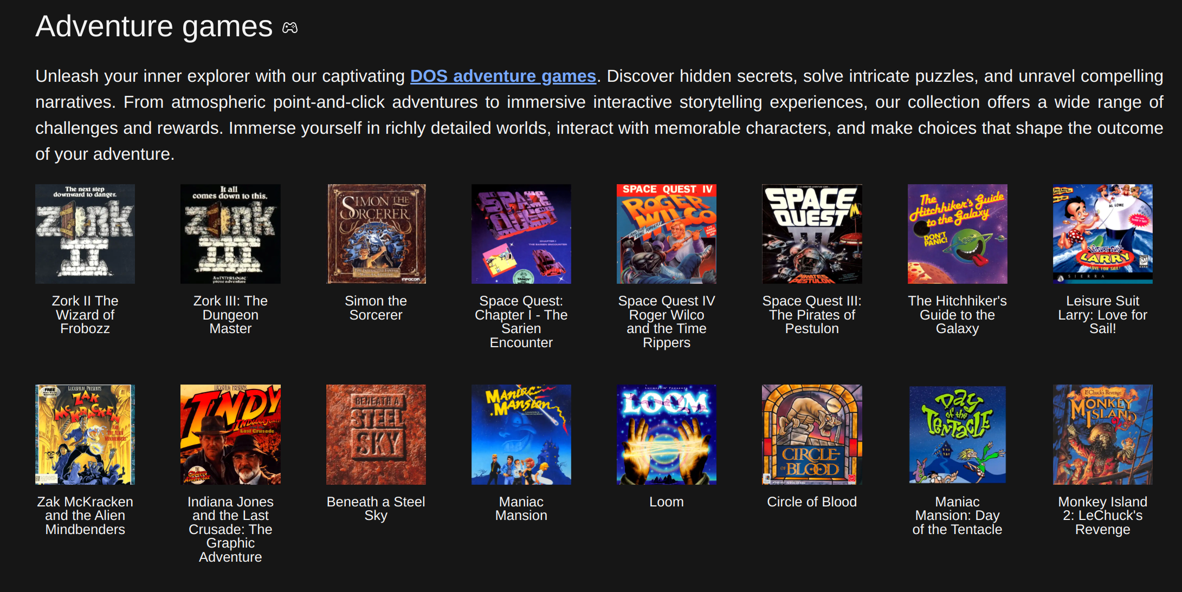
Task: Click Beneath a Steel Sky cover
Action: [376, 434]
